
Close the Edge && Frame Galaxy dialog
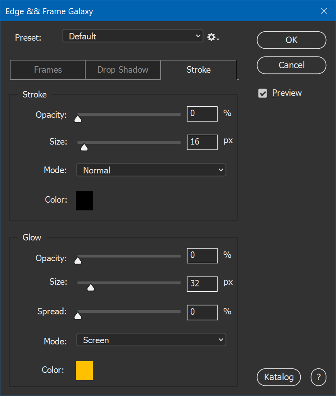click(x=324, y=11)
